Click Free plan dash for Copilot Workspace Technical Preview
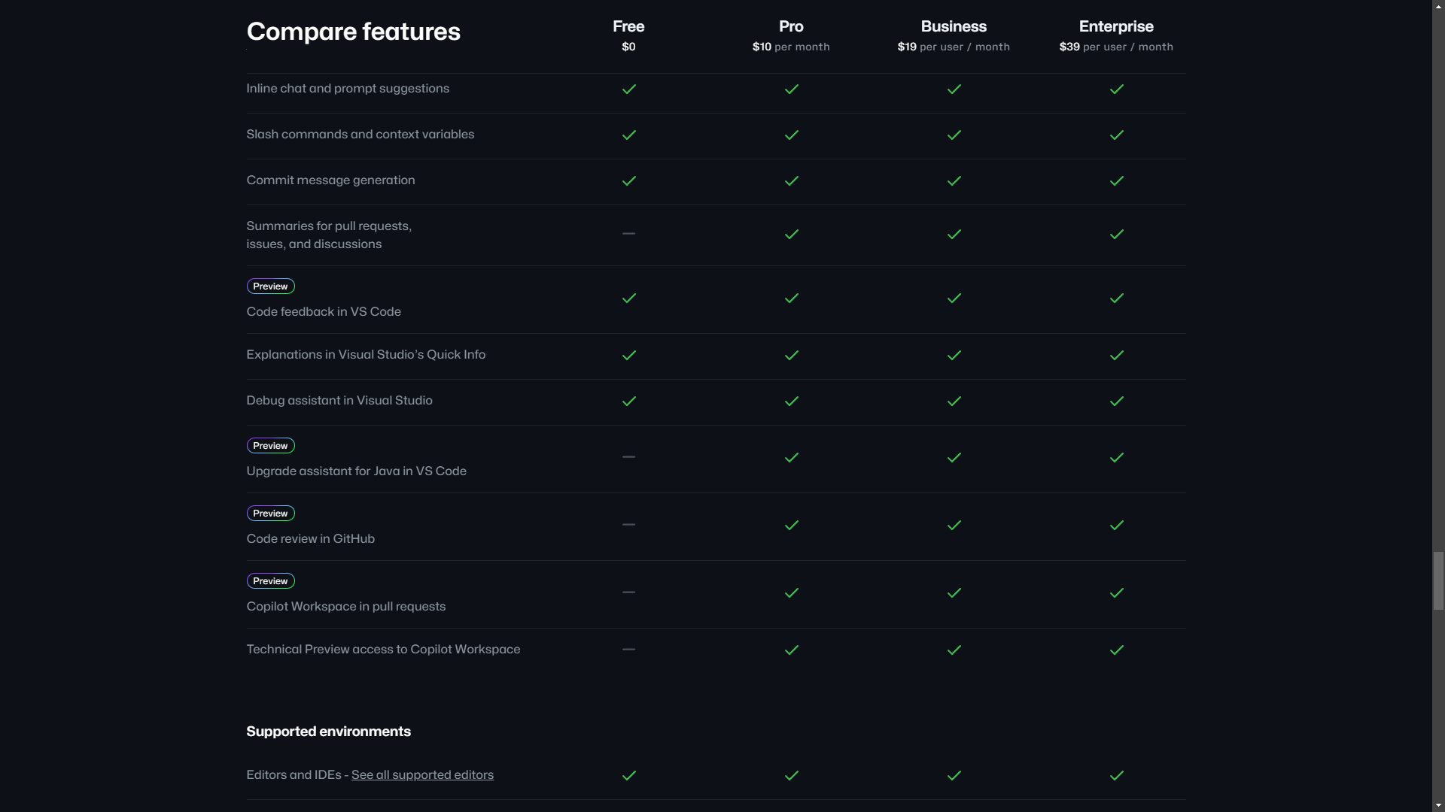The height and width of the screenshot is (812, 1445). [628, 649]
